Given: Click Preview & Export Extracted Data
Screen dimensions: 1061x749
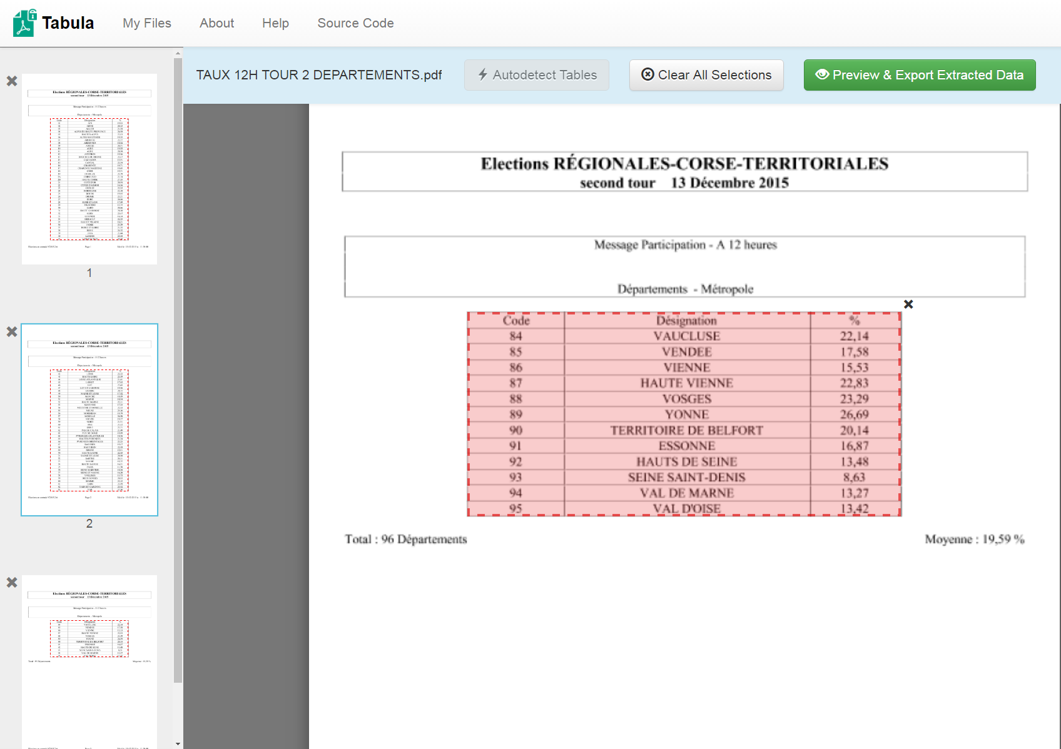Looking at the screenshot, I should (919, 75).
